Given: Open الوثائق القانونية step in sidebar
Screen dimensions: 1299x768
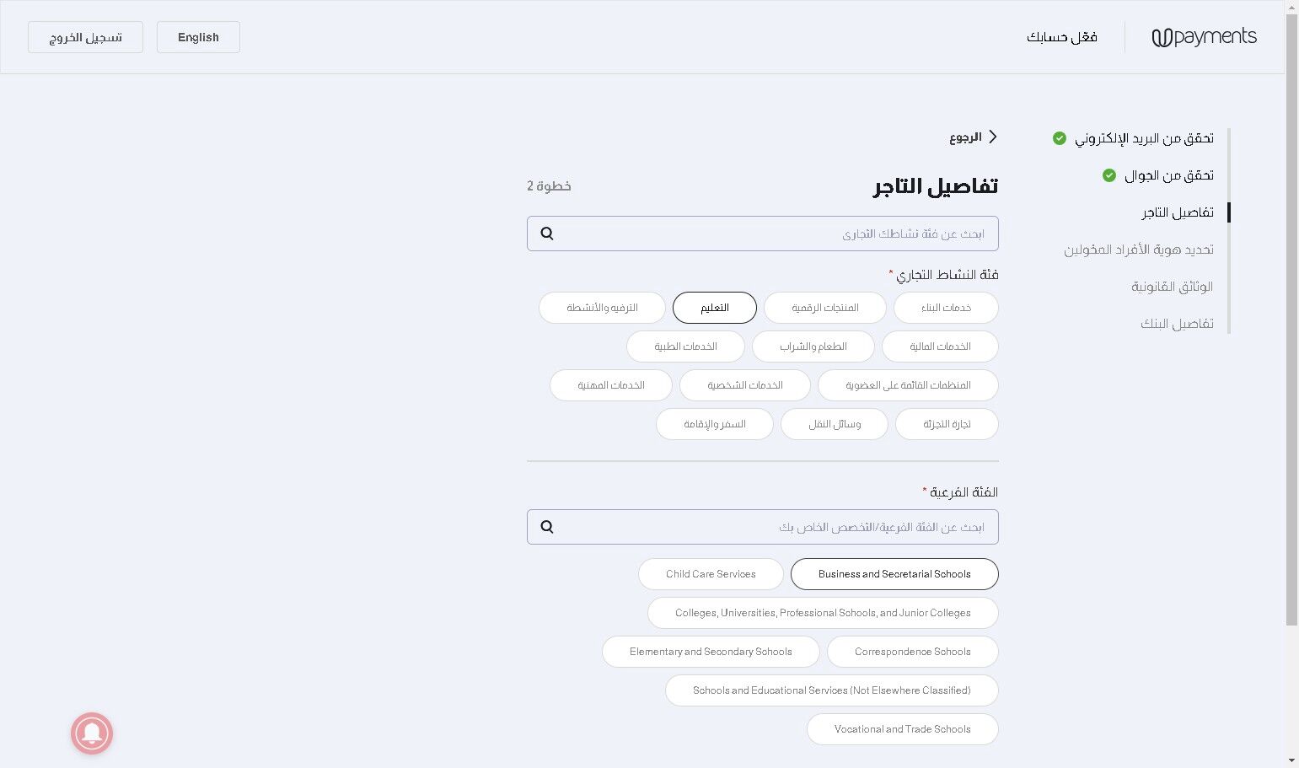Looking at the screenshot, I should click(x=1172, y=287).
